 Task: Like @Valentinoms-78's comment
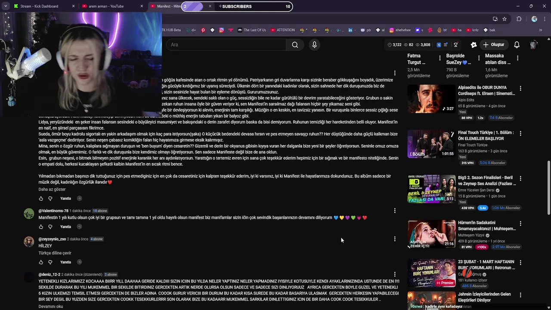pyautogui.click(x=41, y=226)
